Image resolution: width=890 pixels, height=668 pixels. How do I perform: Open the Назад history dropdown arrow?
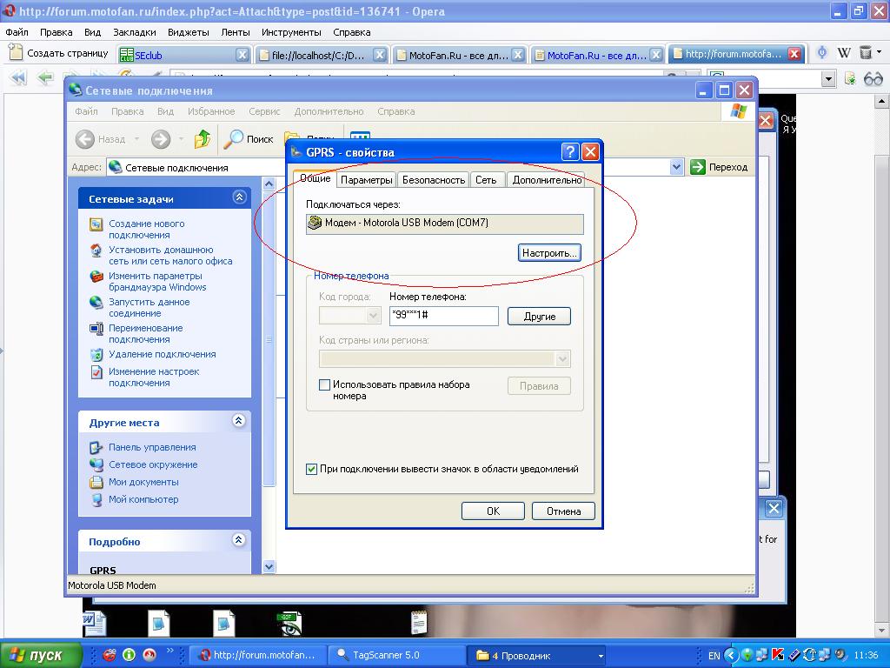(x=136, y=139)
